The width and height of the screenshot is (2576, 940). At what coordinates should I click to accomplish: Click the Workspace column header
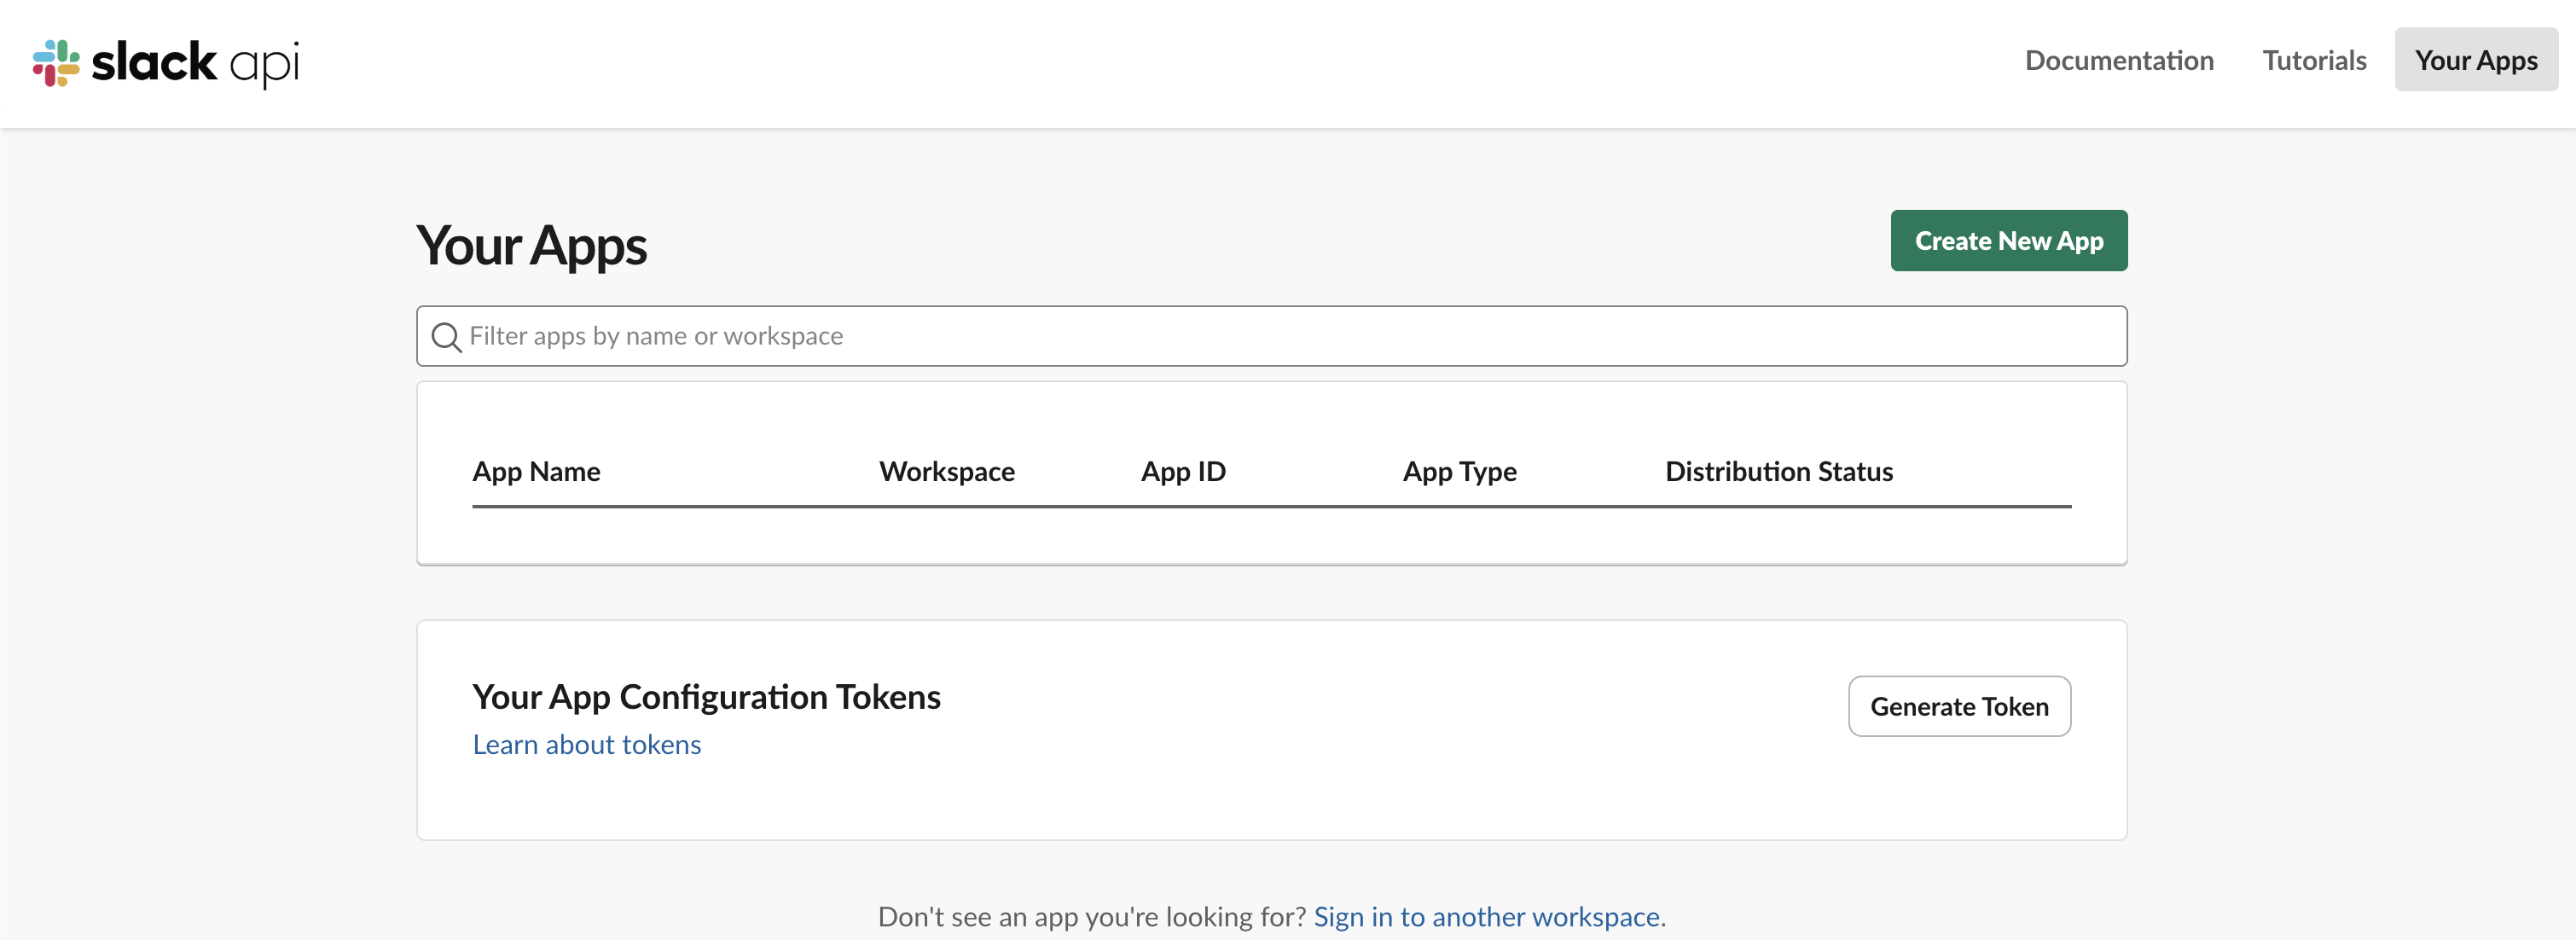(x=946, y=471)
